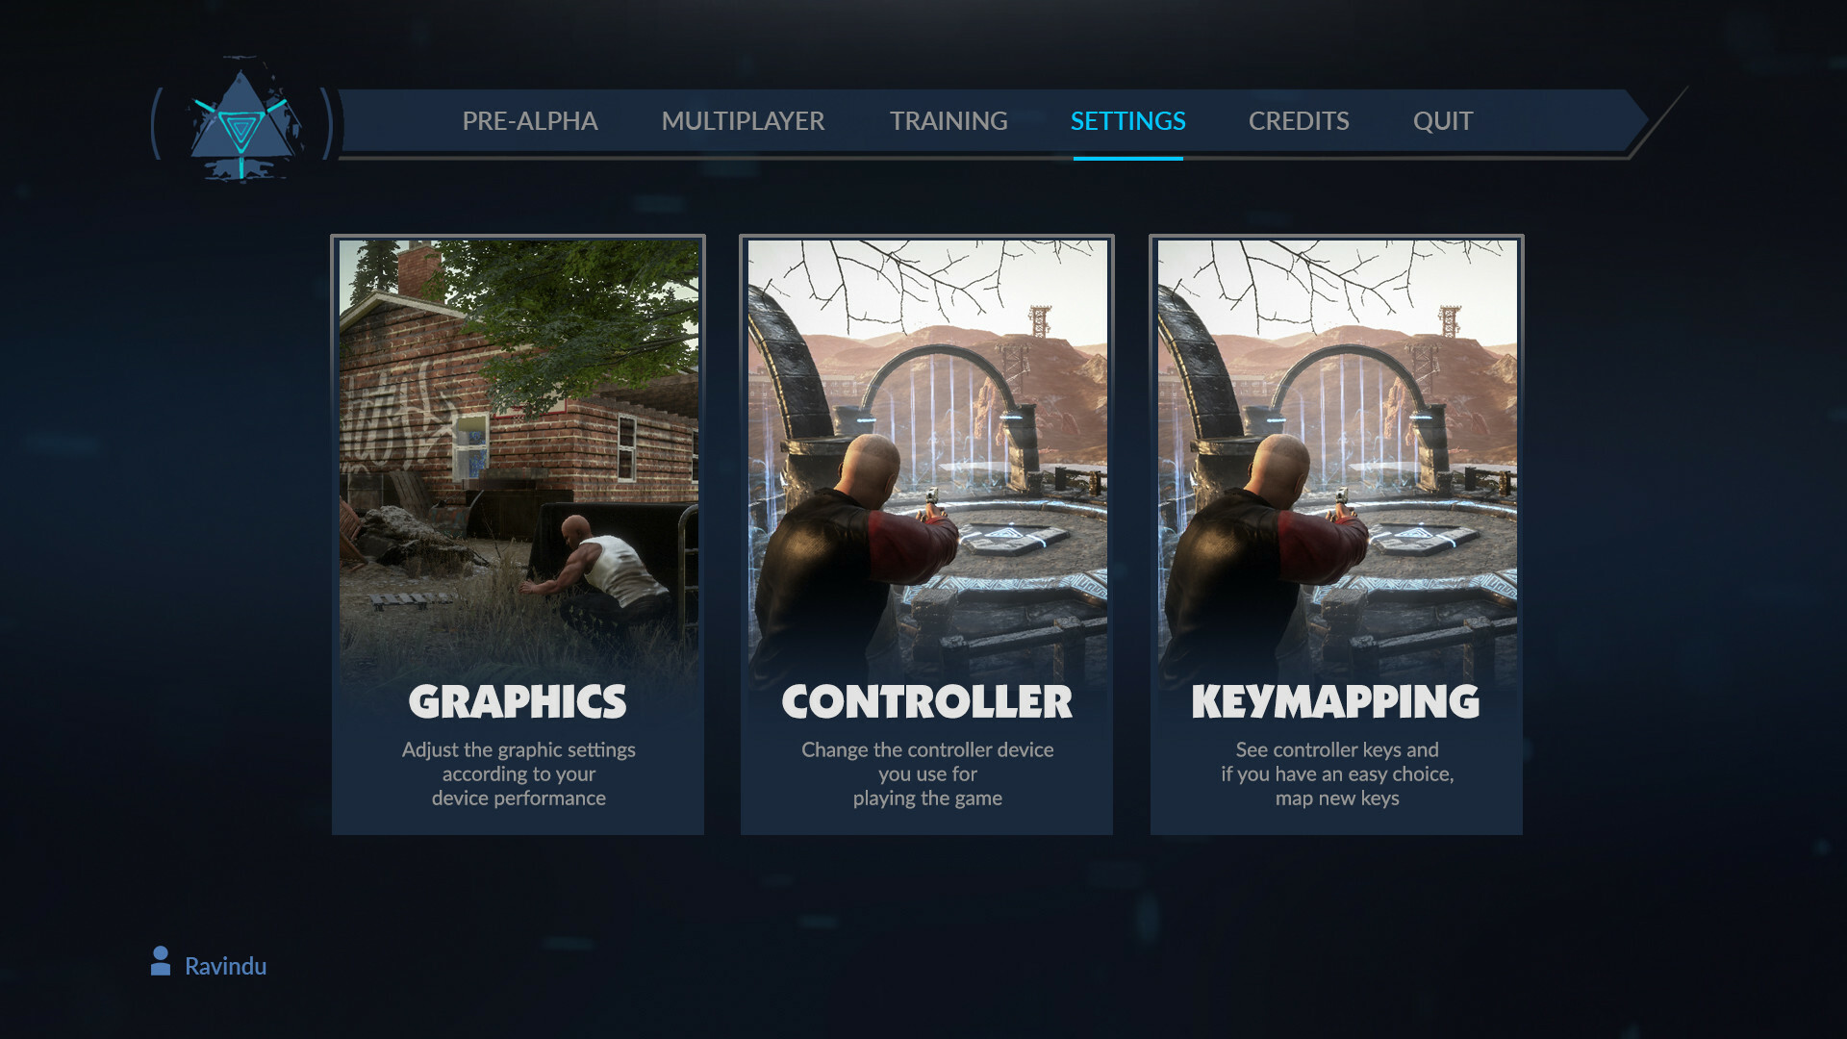The image size is (1847, 1039).
Task: Switch to the PRE-ALPHA tab
Action: 530,121
